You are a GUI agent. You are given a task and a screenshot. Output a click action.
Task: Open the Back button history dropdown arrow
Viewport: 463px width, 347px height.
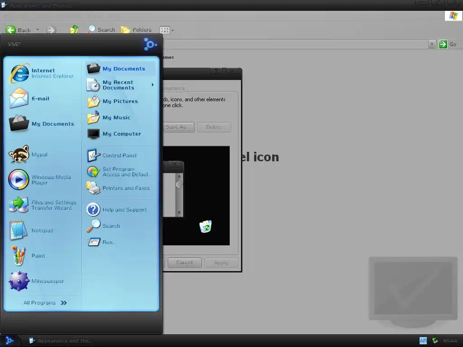point(38,29)
